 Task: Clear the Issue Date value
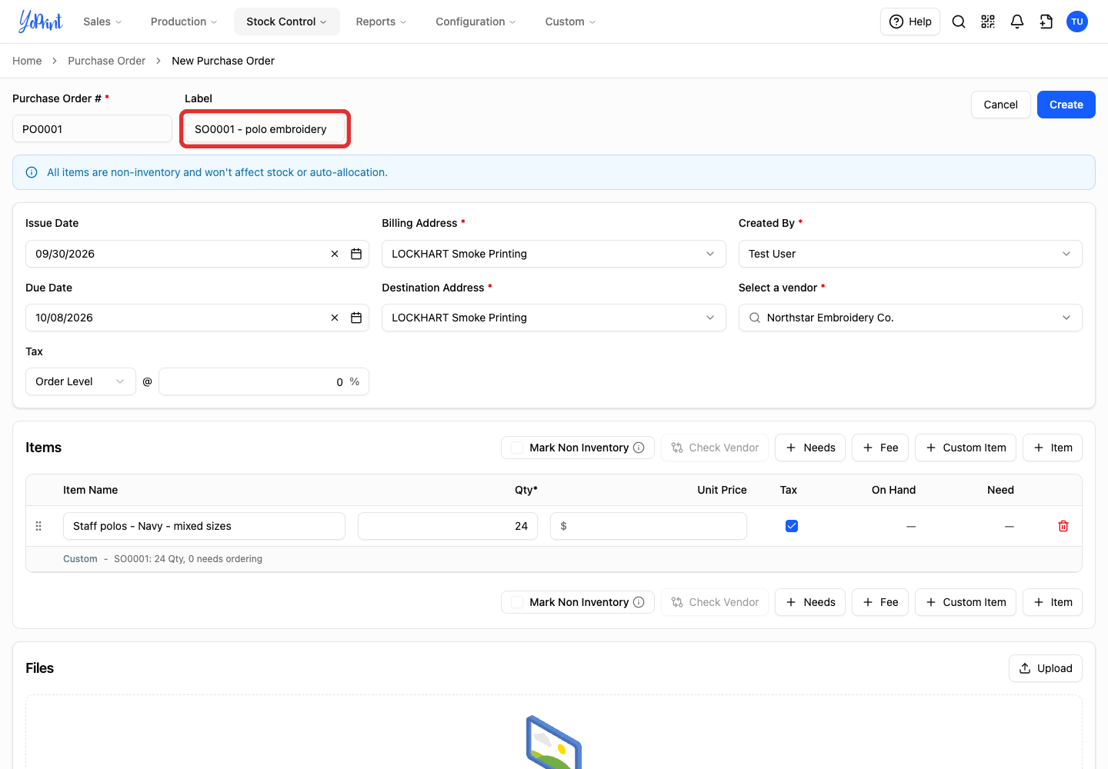335,254
